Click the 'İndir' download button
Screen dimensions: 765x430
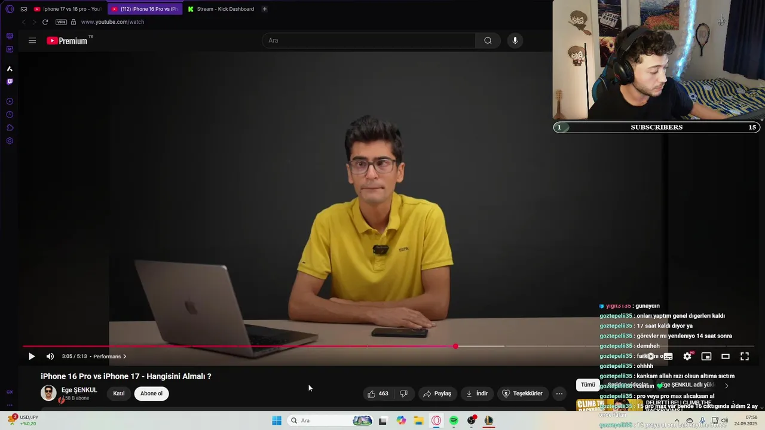[x=477, y=394]
